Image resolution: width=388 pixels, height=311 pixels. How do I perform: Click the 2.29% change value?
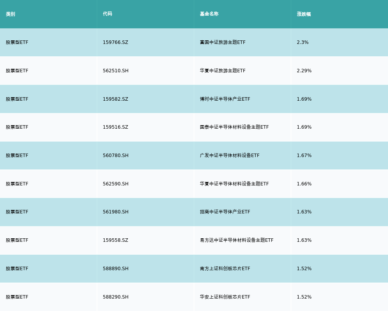point(304,71)
